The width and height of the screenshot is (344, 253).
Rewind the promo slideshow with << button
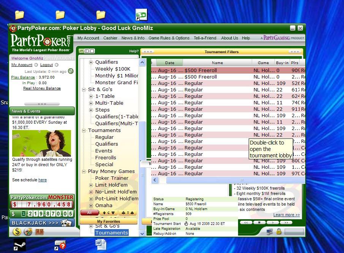click(246, 223)
